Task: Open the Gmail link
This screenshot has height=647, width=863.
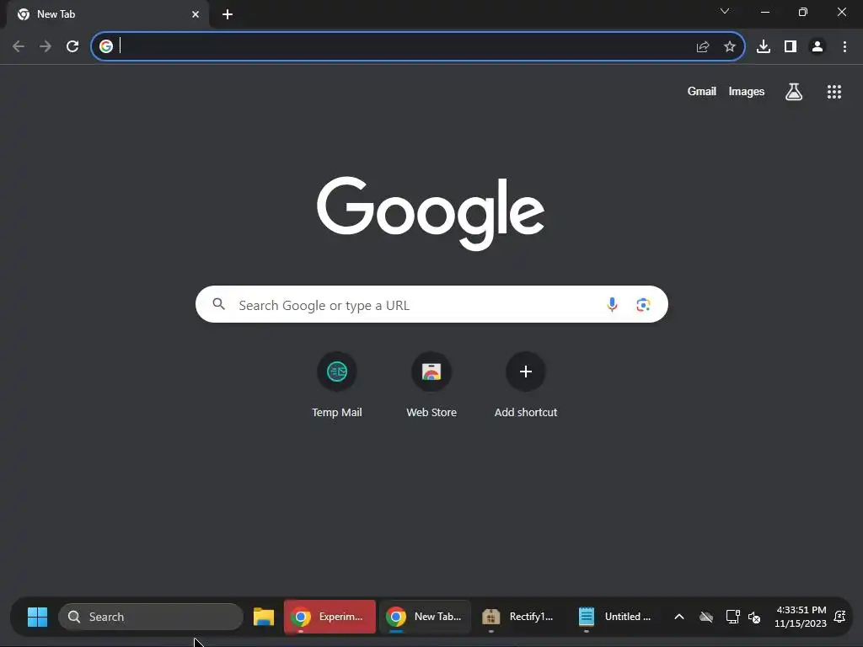Action: pyautogui.click(x=702, y=91)
